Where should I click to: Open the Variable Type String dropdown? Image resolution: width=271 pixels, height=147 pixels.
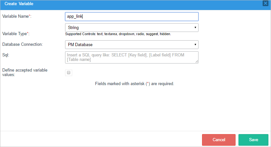pyautogui.click(x=129, y=28)
